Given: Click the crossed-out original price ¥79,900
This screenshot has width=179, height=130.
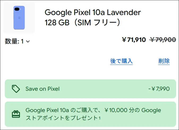Looking at the screenshot, I should [163, 40].
